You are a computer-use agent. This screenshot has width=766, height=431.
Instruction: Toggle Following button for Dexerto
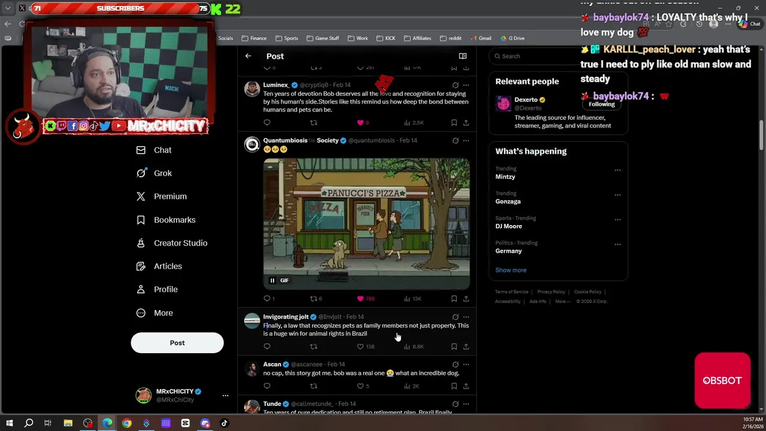click(x=601, y=104)
